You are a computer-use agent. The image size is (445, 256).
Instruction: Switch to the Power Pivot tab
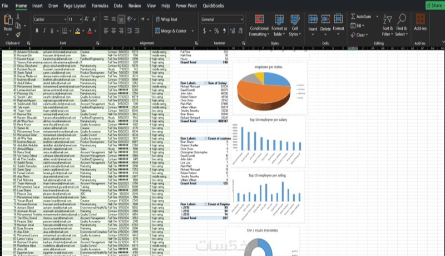coord(186,6)
